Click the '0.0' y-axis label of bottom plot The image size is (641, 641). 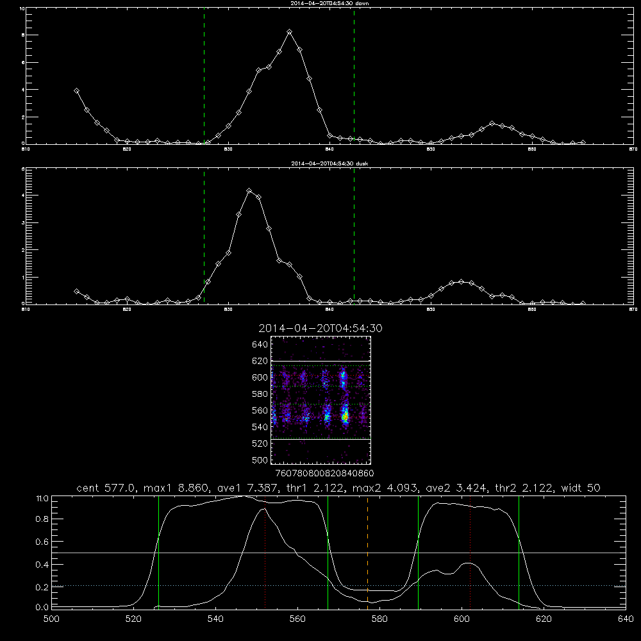42,608
